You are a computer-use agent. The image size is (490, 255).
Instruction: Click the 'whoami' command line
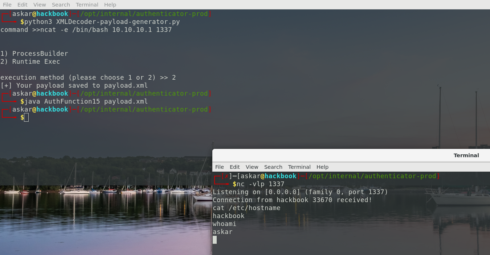[x=225, y=224]
